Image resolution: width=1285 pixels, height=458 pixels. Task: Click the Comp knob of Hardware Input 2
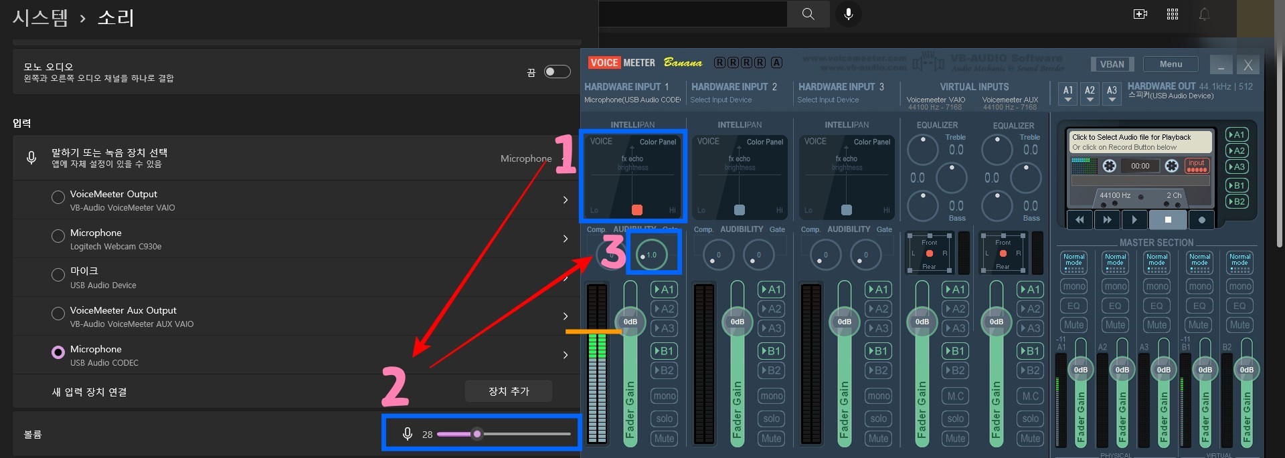[718, 255]
